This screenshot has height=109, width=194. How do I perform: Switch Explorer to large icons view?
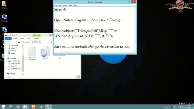79,77
